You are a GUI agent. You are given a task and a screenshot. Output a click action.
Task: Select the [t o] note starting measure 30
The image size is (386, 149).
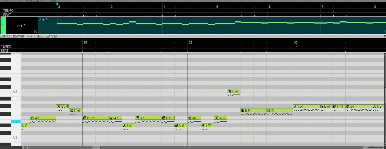pos(306,106)
